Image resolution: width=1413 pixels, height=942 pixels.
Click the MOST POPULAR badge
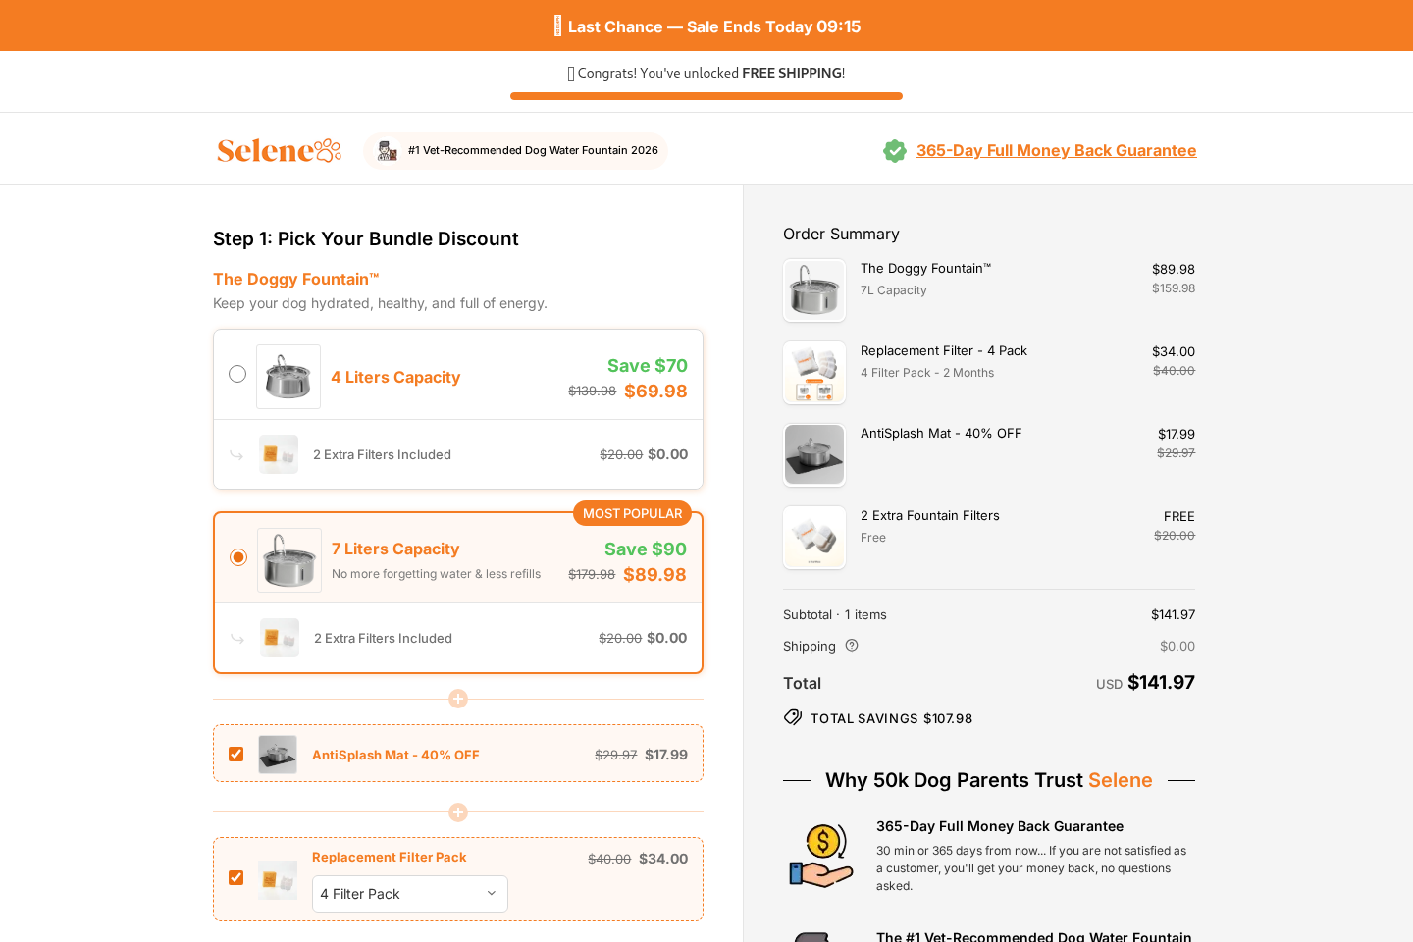632,513
